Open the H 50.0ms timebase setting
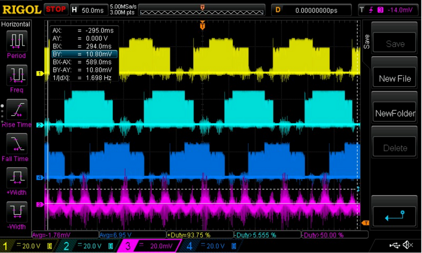 point(89,10)
